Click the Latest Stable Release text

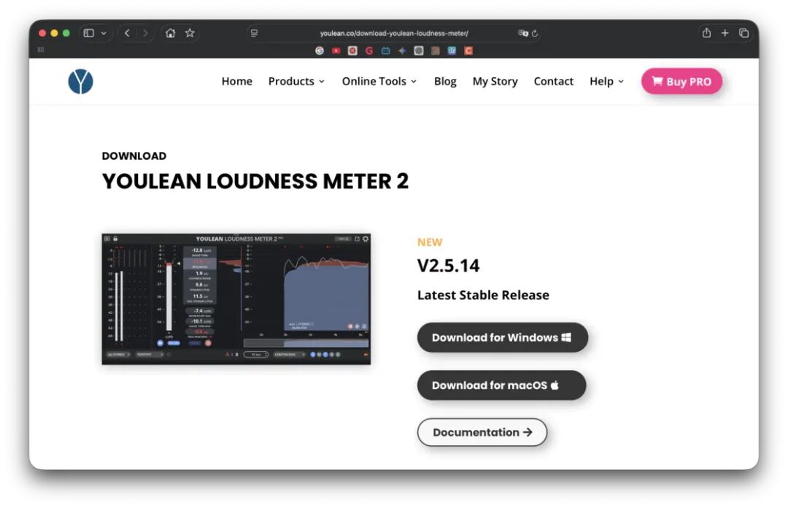point(483,295)
